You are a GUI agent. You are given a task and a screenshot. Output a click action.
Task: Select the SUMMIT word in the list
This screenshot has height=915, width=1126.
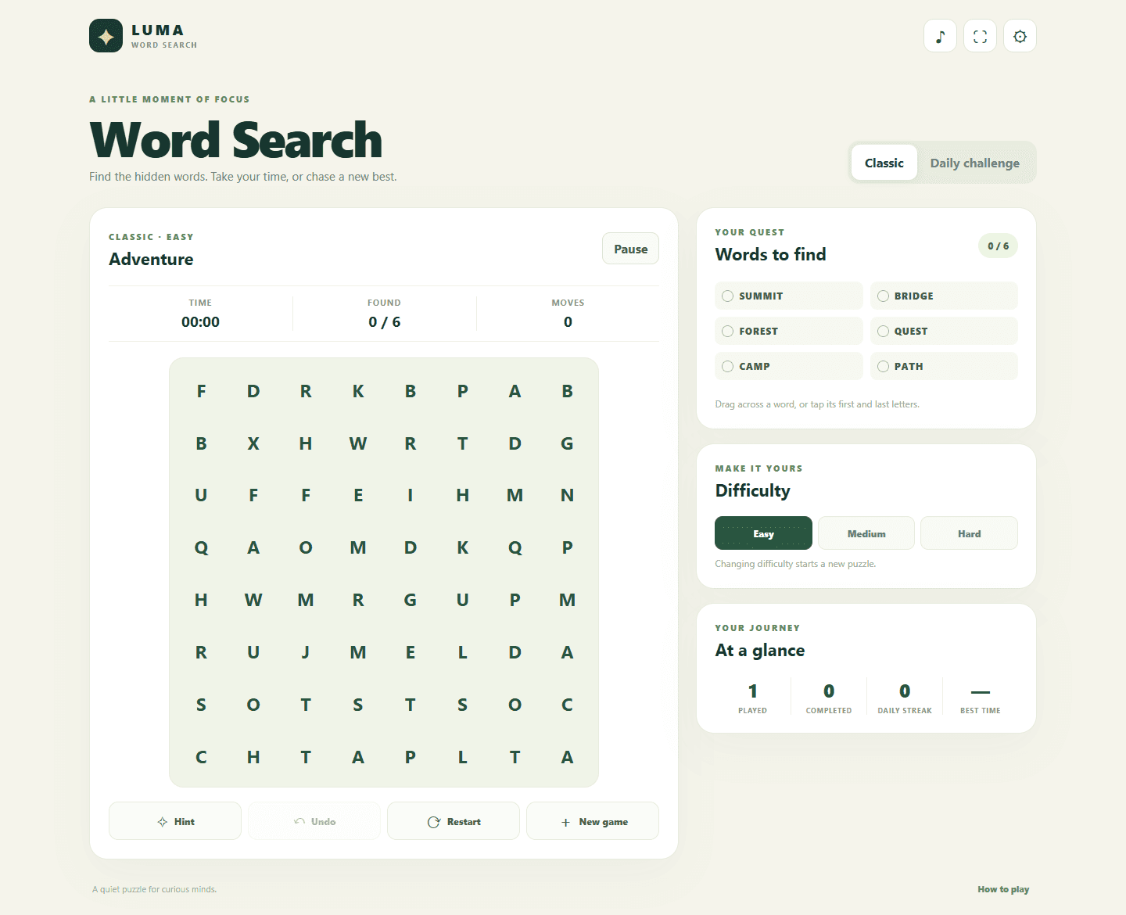pyautogui.click(x=788, y=296)
